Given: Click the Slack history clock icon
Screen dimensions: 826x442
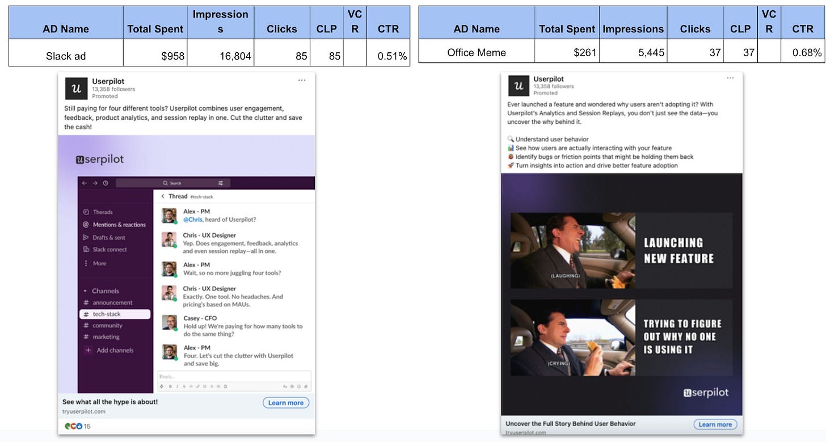Looking at the screenshot, I should (x=106, y=183).
